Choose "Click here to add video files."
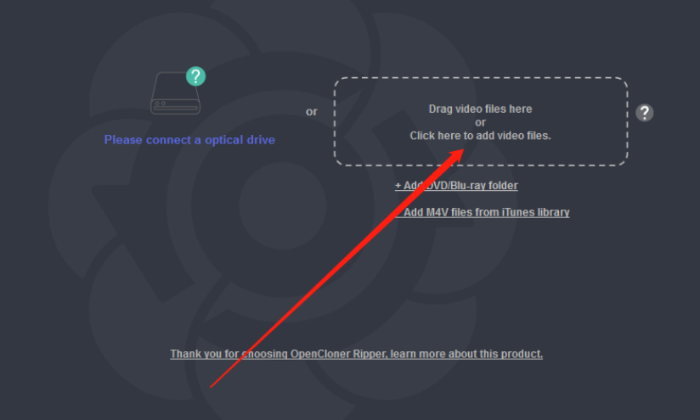Image resolution: width=700 pixels, height=420 pixels. tap(480, 136)
